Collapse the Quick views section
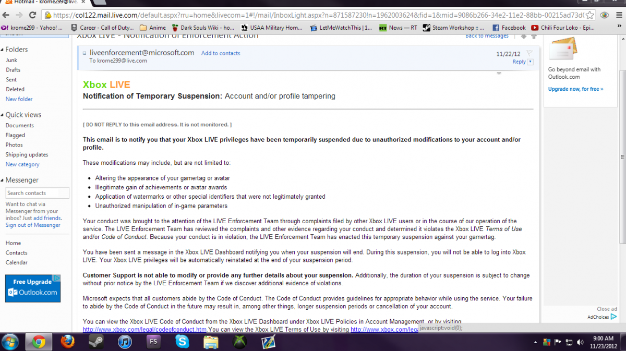The width and height of the screenshot is (626, 351). coord(3,115)
